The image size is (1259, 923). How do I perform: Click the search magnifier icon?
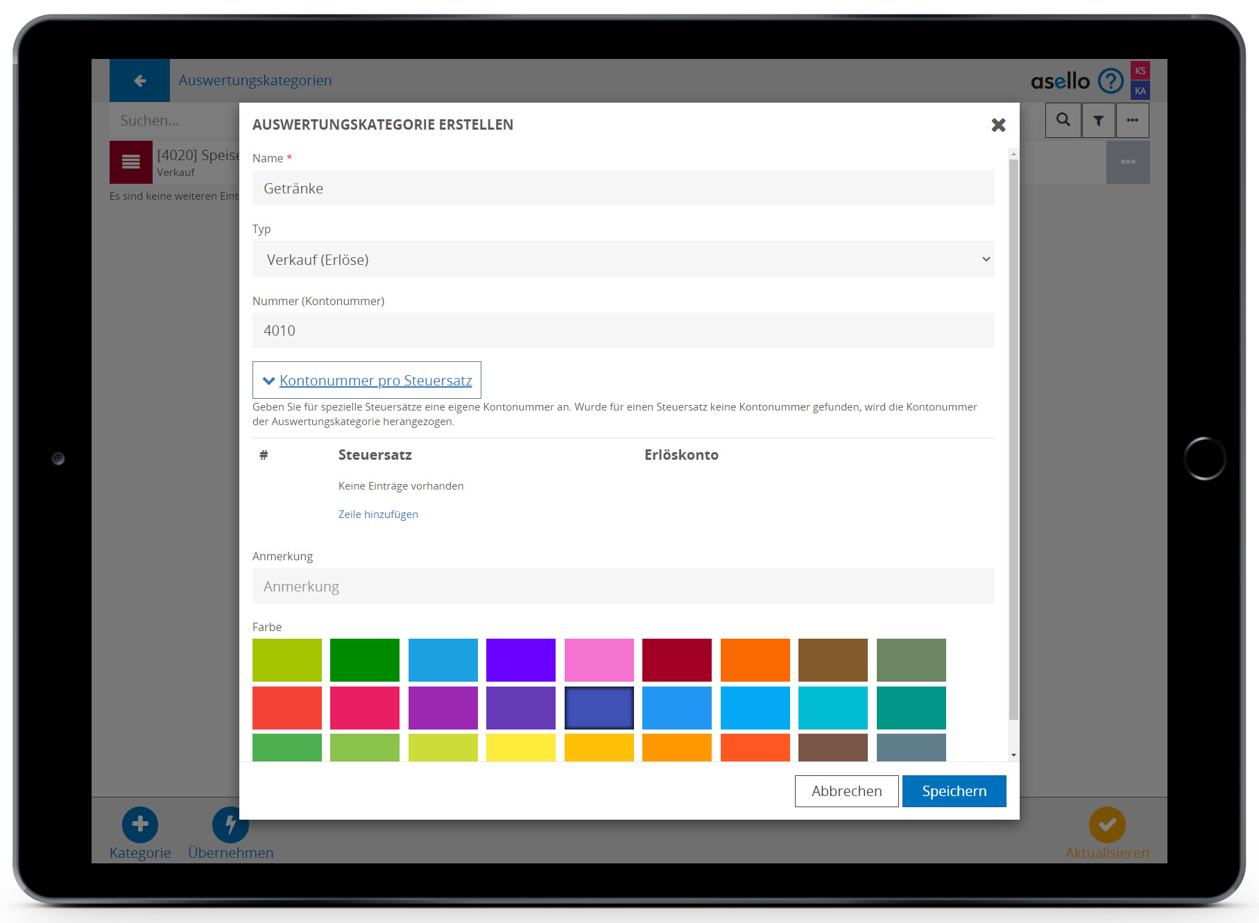(1063, 120)
